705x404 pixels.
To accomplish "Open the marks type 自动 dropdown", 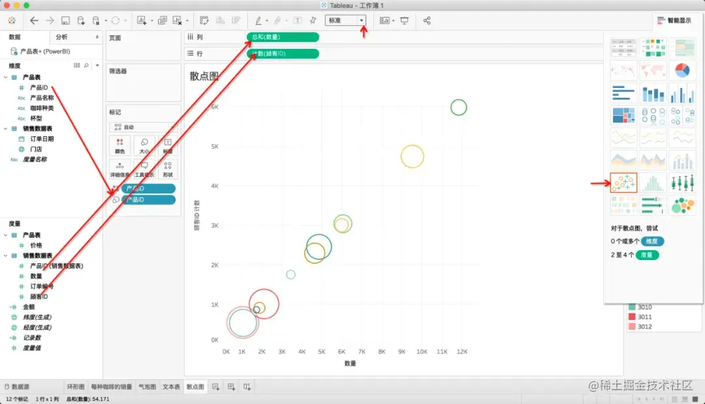I will pyautogui.click(x=143, y=127).
